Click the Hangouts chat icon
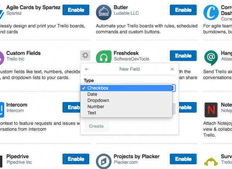The width and height of the screenshot is (232, 169). click(211, 58)
